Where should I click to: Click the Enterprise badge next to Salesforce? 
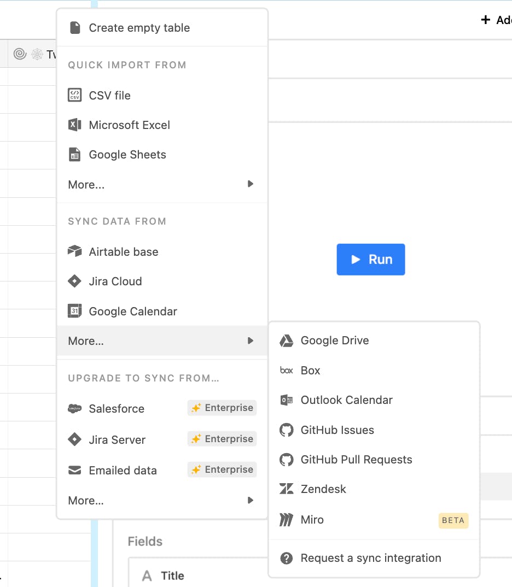click(x=222, y=408)
